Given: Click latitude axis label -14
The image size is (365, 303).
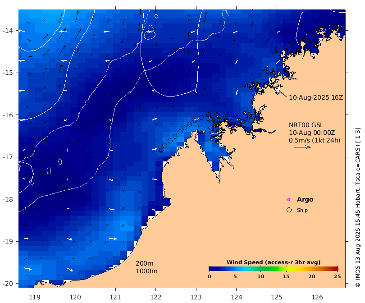Looking at the screenshot, I should [8, 31].
